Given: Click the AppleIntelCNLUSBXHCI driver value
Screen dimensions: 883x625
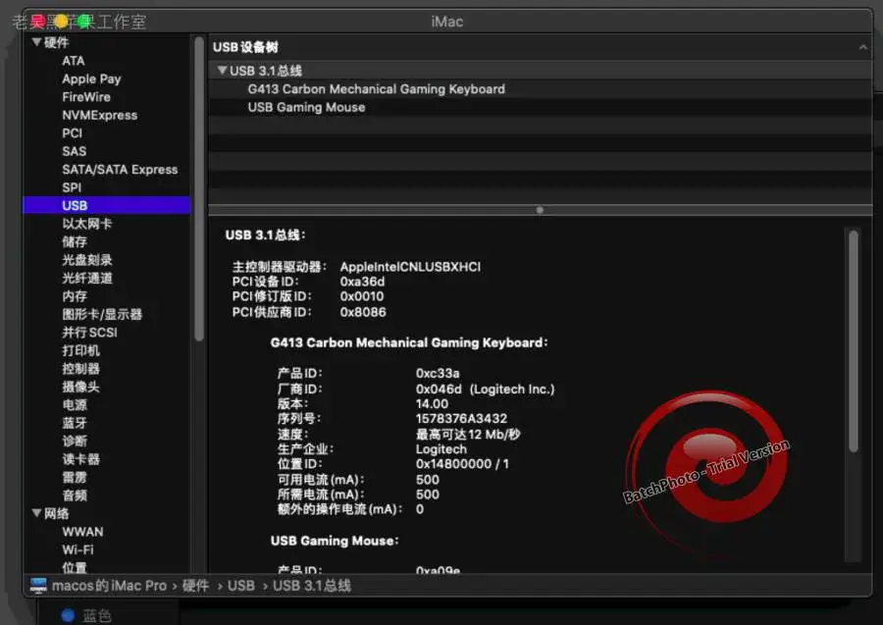Looking at the screenshot, I should tap(410, 267).
